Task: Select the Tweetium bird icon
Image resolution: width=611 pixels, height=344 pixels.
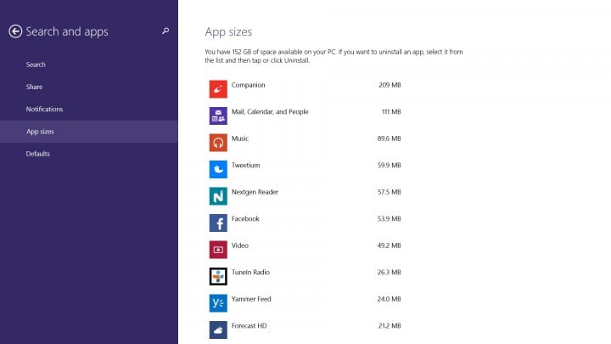Action: (x=218, y=169)
